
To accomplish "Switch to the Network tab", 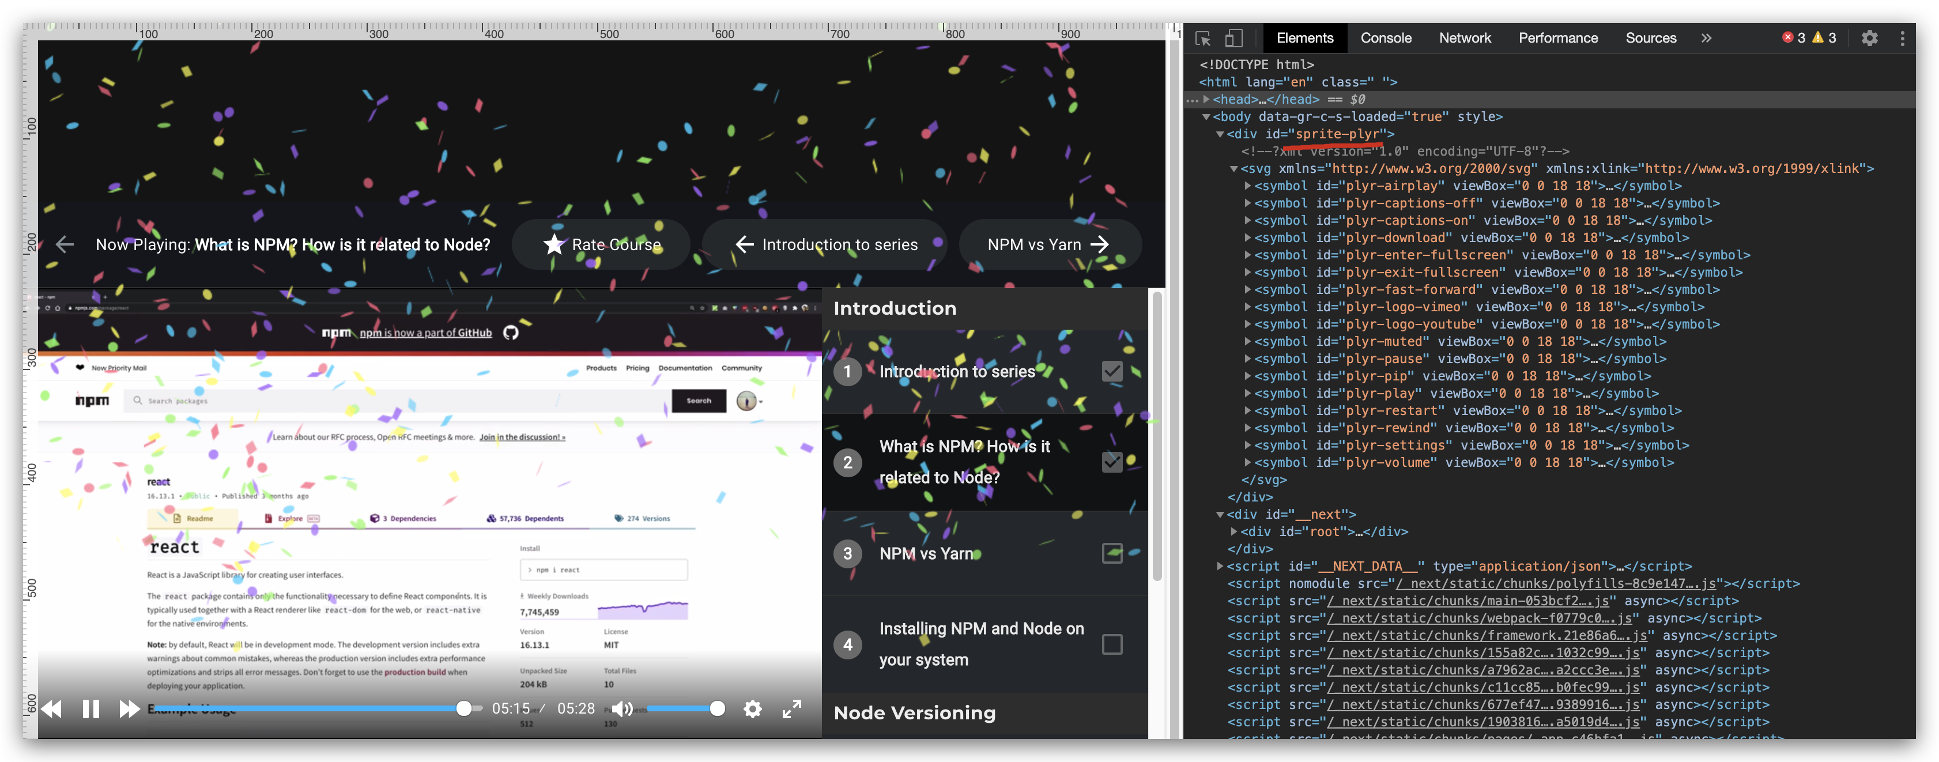I will click(x=1465, y=37).
